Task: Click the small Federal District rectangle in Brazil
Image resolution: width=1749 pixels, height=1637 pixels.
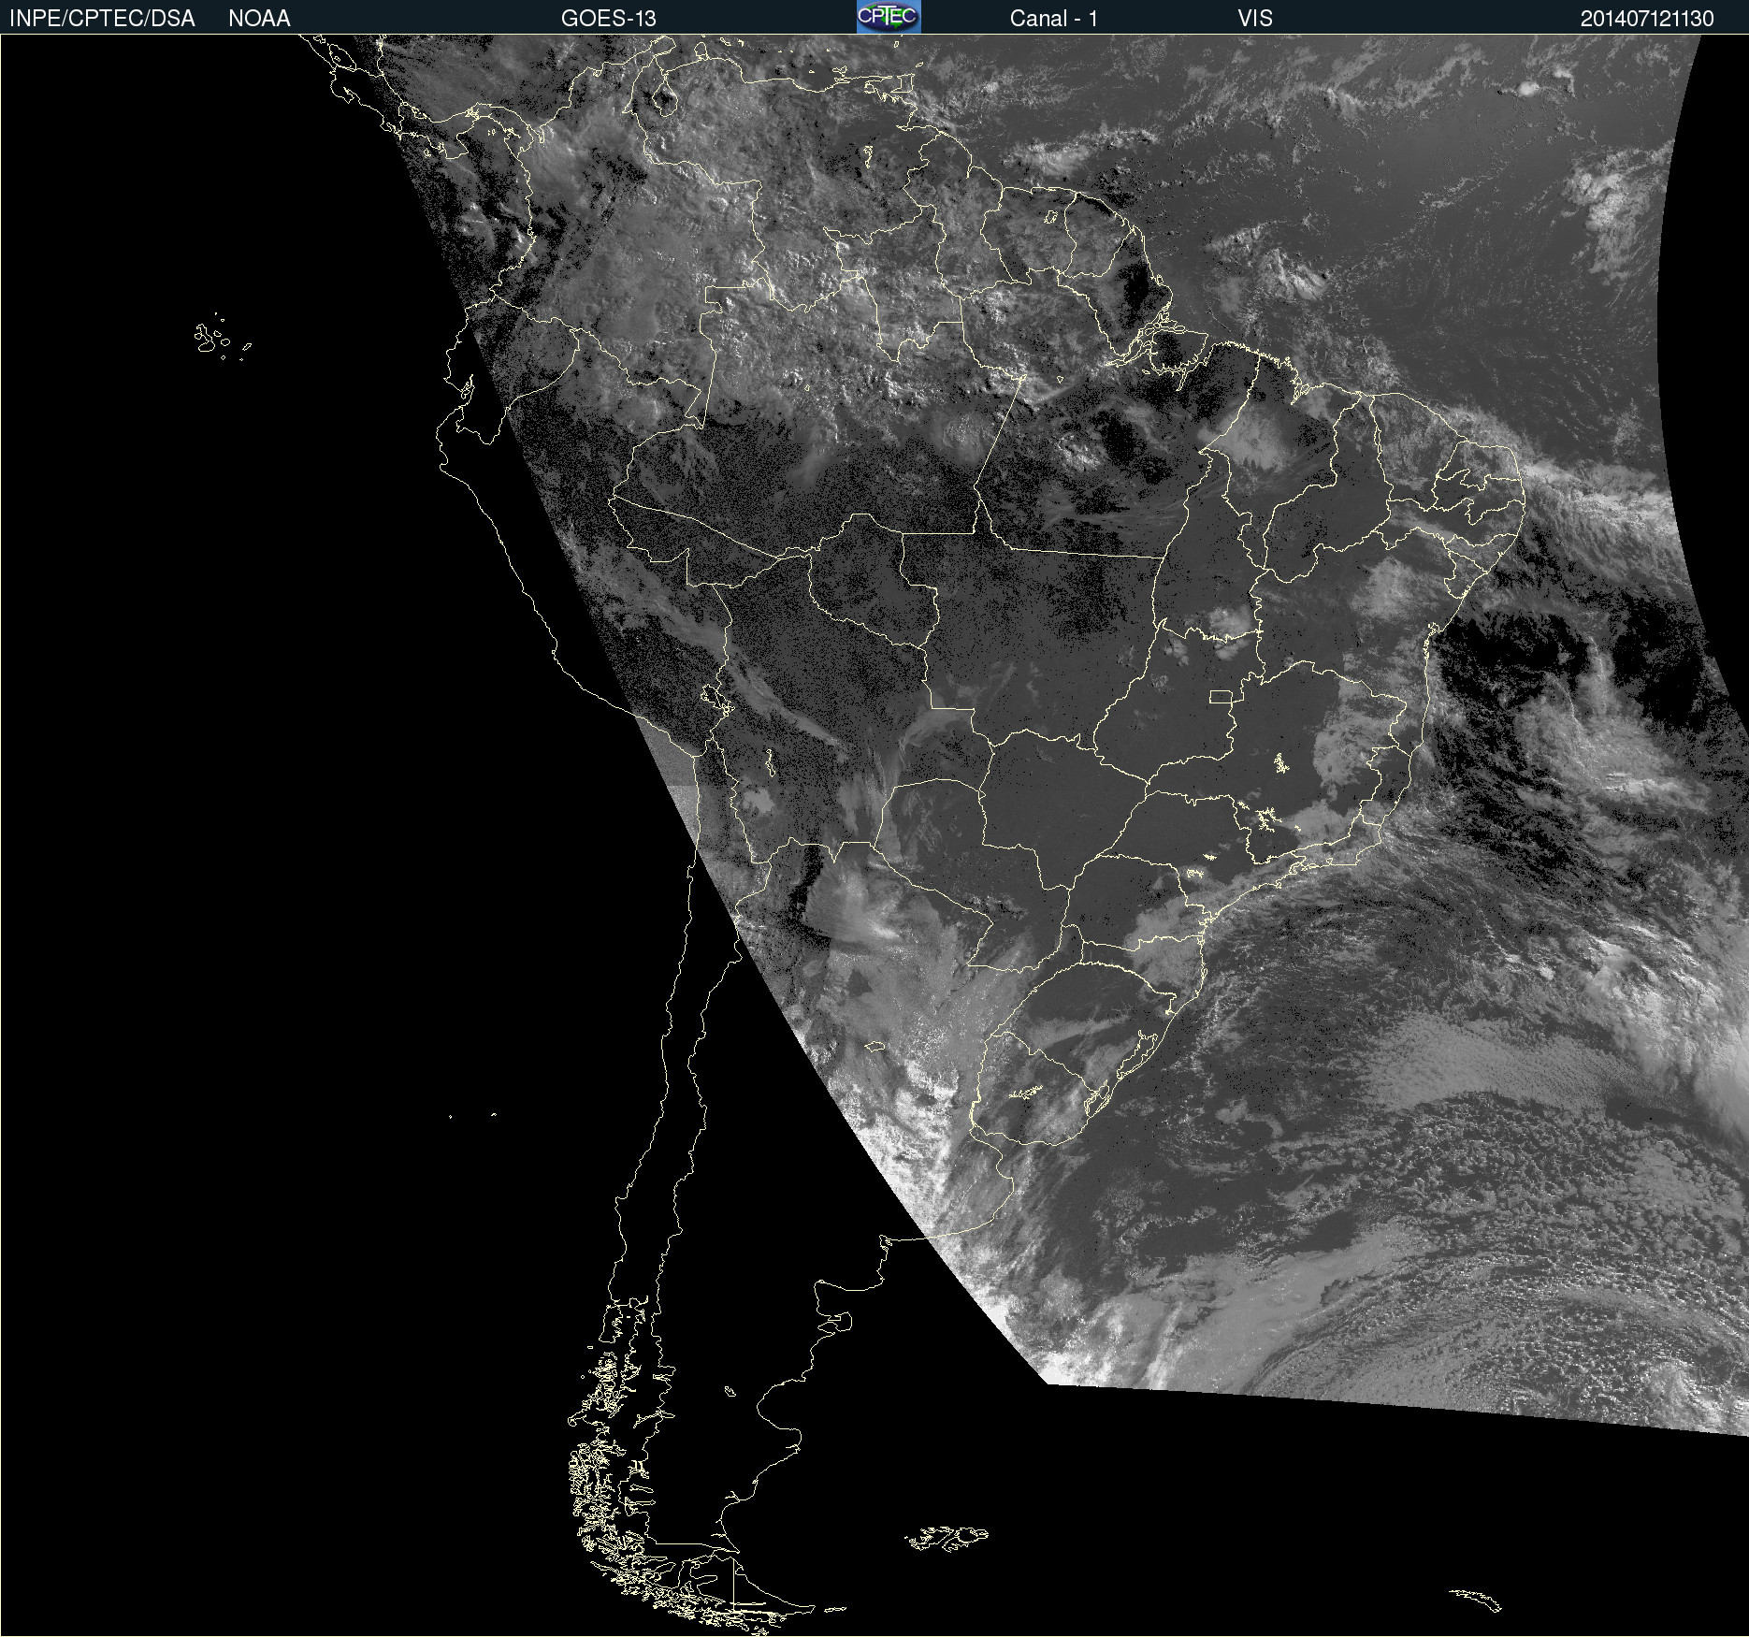Action: [x=1221, y=696]
